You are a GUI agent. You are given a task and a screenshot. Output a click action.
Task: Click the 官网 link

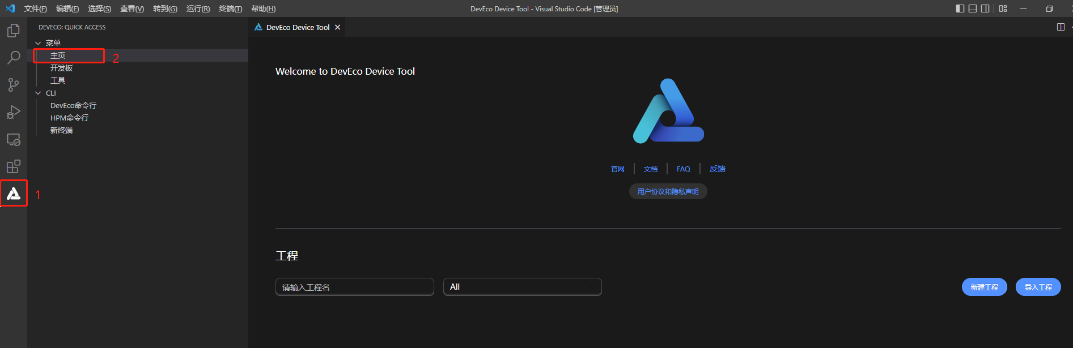click(618, 169)
